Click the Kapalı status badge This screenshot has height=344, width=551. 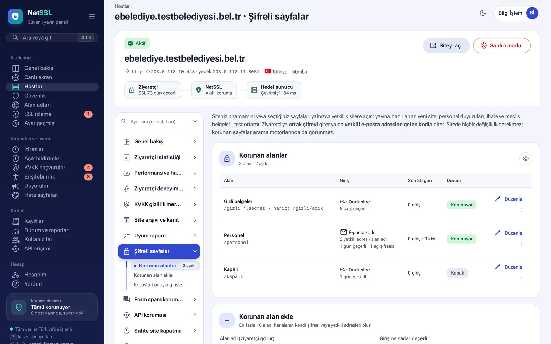[x=457, y=273]
